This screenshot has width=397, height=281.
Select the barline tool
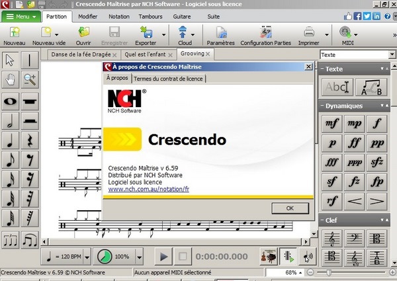[30, 60]
